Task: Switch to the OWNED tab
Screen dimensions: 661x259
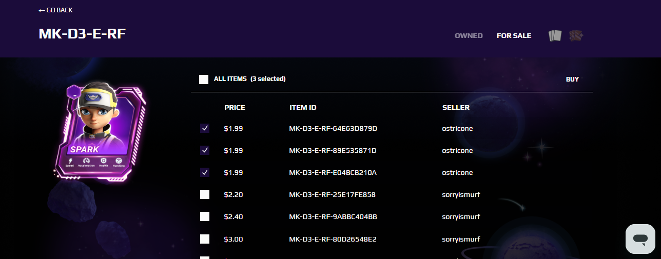Action: click(469, 36)
